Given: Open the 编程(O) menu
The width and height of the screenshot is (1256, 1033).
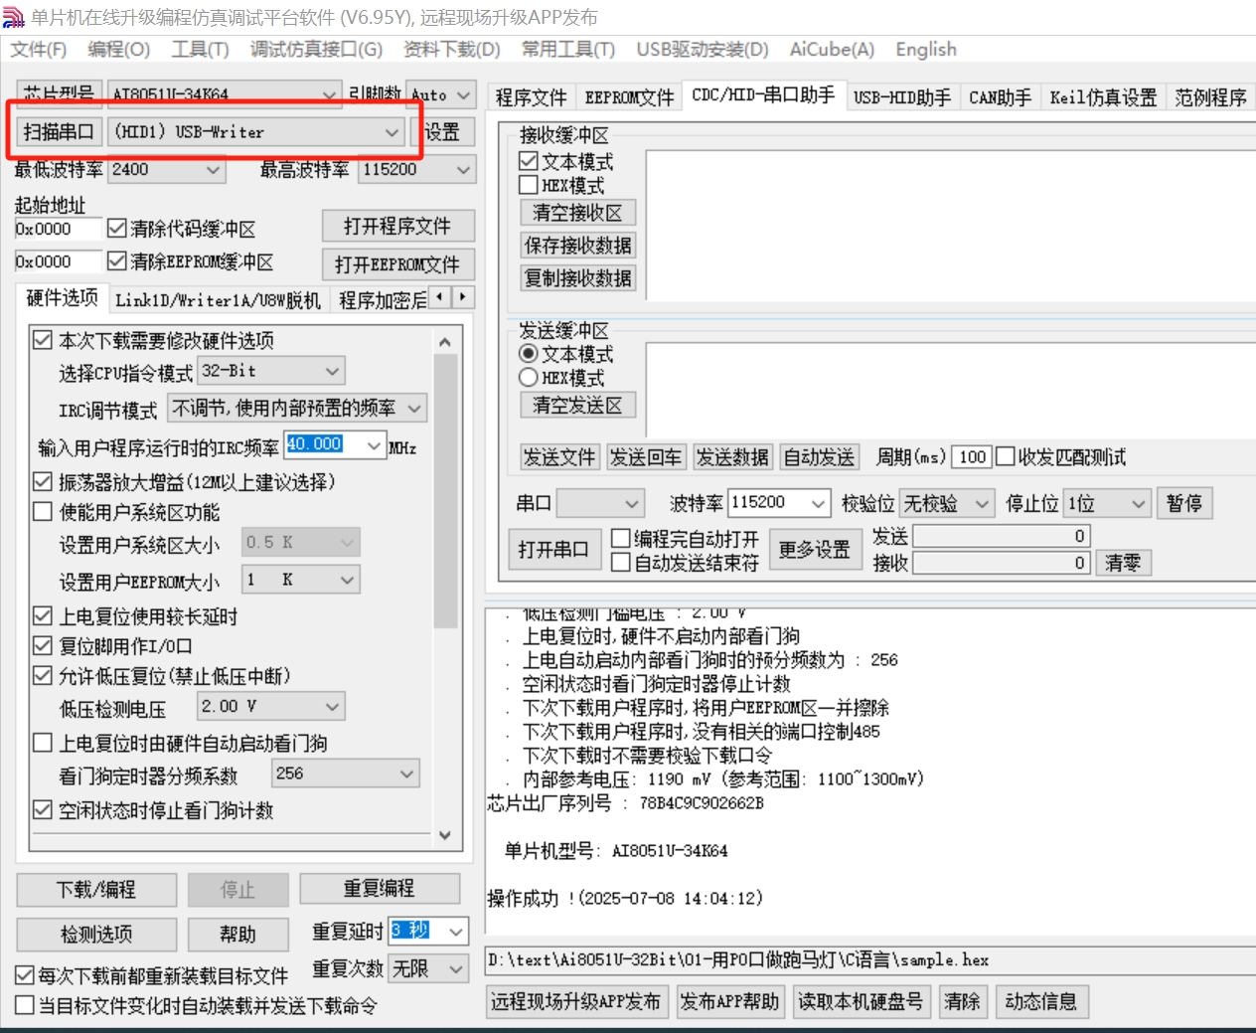Looking at the screenshot, I should [119, 50].
